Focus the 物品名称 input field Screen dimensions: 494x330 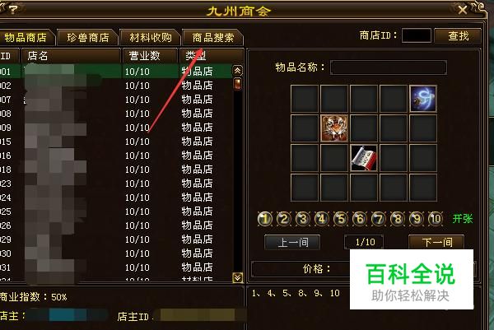(x=389, y=67)
